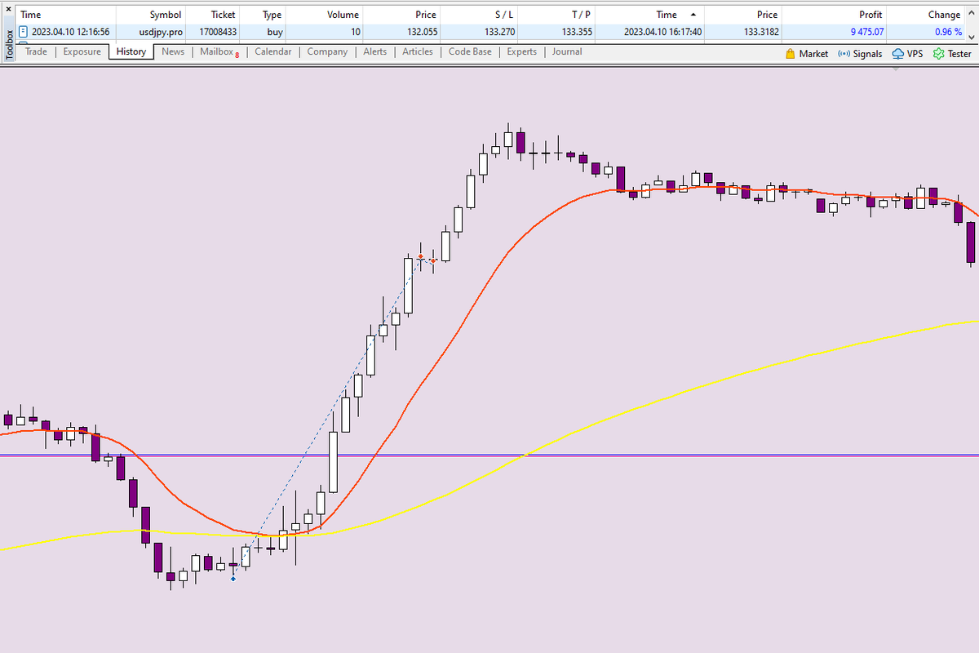Open the Company tab
The height and width of the screenshot is (653, 979).
click(x=327, y=51)
